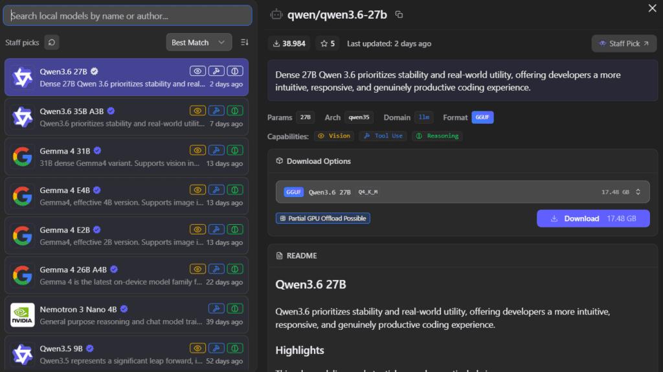Viewport: 663px width, 372px height.
Task: Click the Vision capability tag
Action: (x=333, y=136)
